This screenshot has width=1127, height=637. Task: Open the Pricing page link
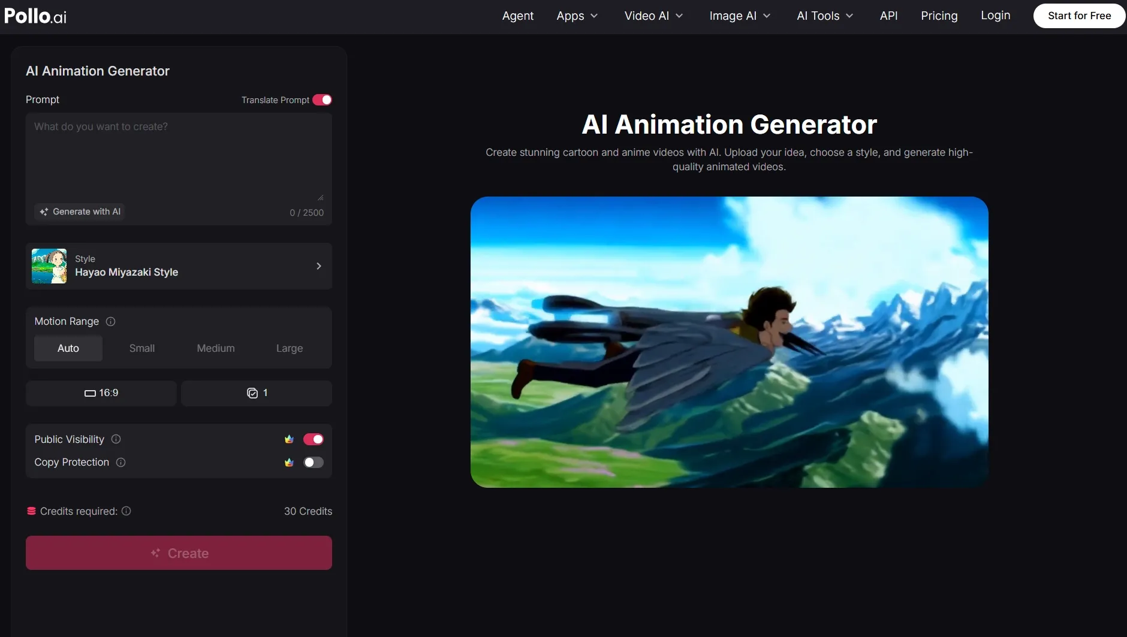[939, 16]
